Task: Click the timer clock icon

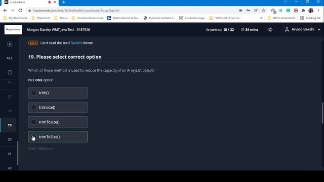Action: 242,30
